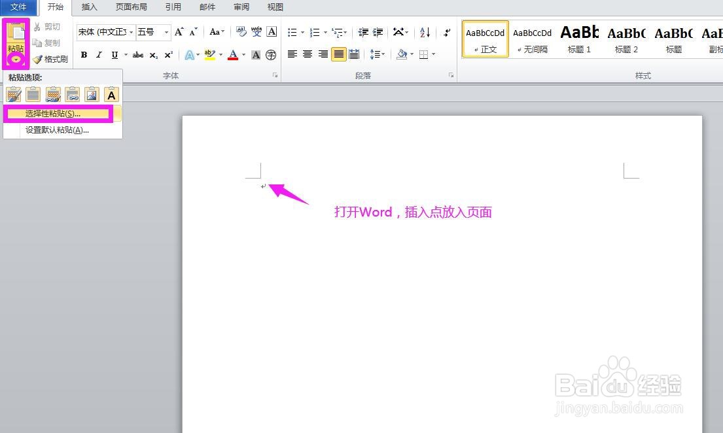Viewport: 723px width, 433px height.
Task: Click the Clear Formatting icon
Action: coord(241,31)
